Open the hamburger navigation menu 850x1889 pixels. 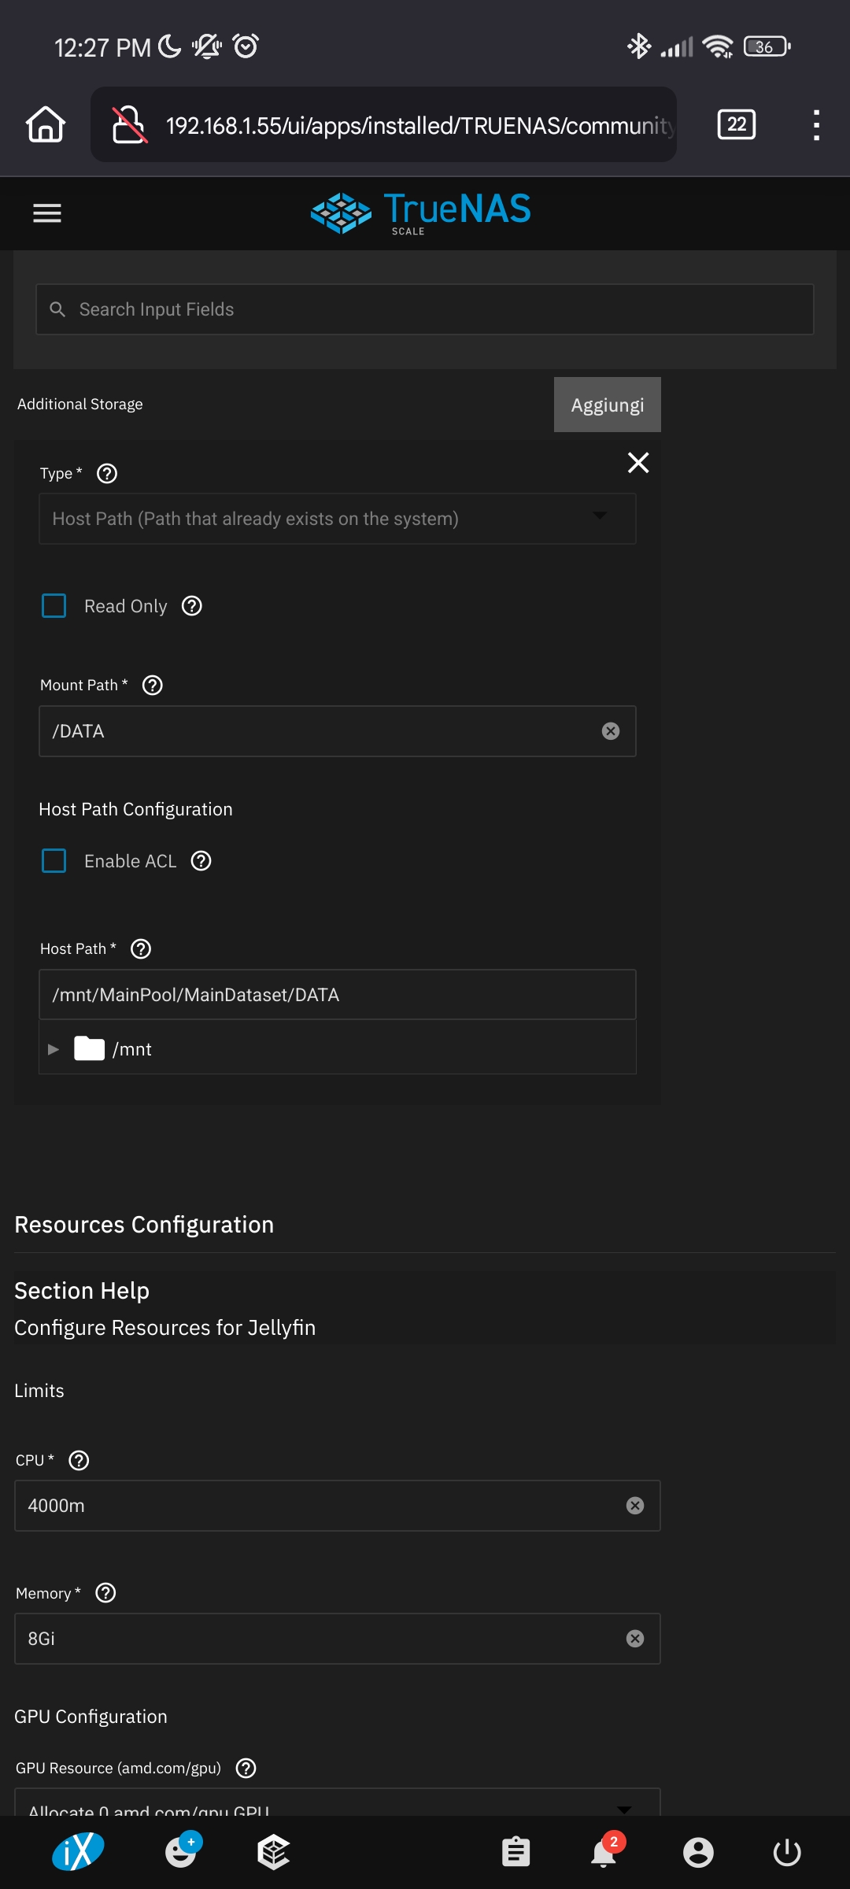coord(47,213)
